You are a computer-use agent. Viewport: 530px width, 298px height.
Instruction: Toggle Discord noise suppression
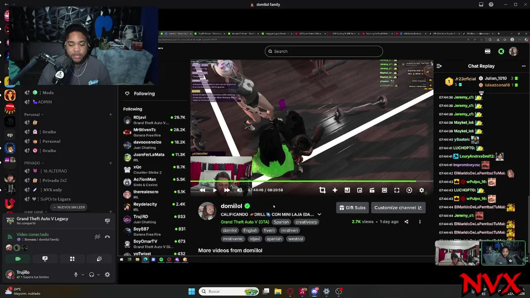[97, 237]
